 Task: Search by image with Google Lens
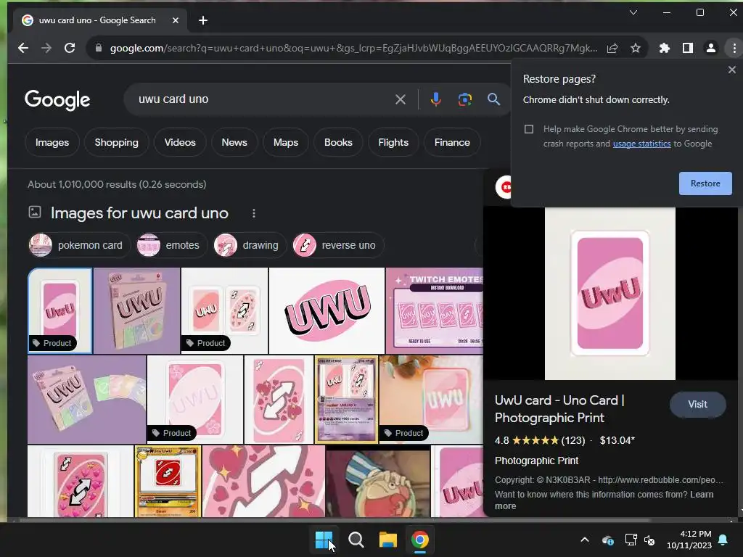coord(465,99)
